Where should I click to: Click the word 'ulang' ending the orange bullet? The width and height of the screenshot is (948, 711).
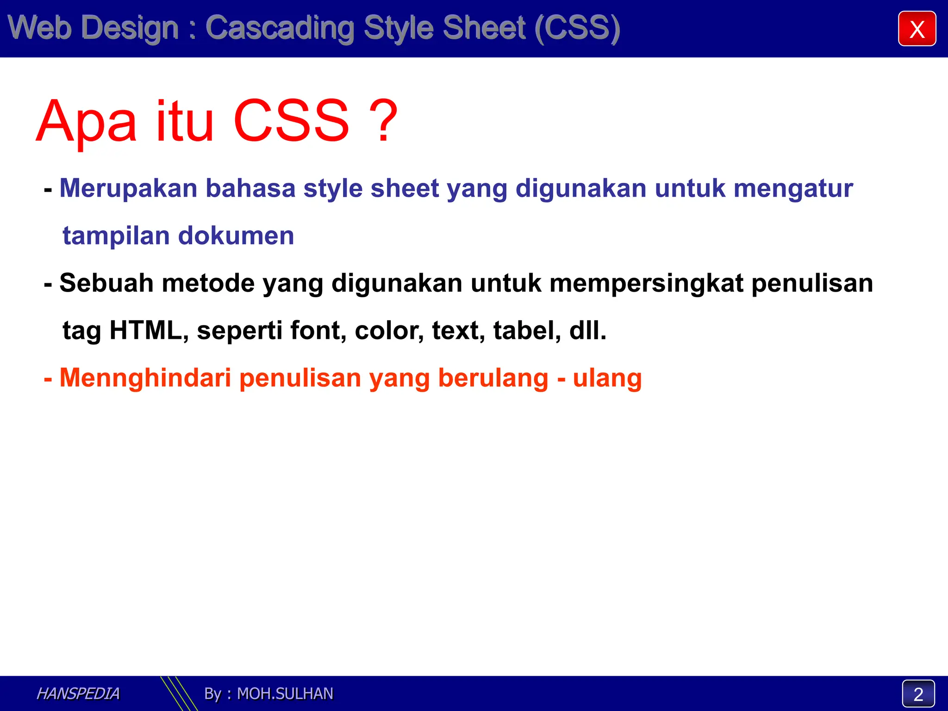(607, 378)
